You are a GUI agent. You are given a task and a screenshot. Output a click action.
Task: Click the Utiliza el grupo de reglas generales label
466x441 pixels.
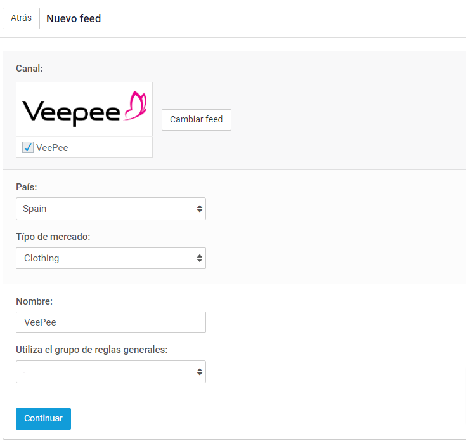[92, 350]
